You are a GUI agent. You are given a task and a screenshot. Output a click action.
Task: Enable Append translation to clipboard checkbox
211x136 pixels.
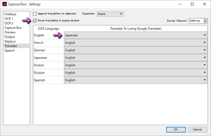pyautogui.click(x=35, y=14)
